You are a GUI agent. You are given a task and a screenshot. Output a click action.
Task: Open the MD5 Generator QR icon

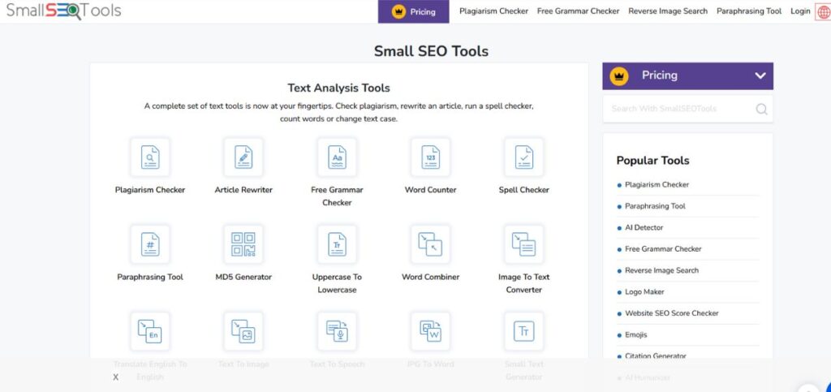coord(243,244)
